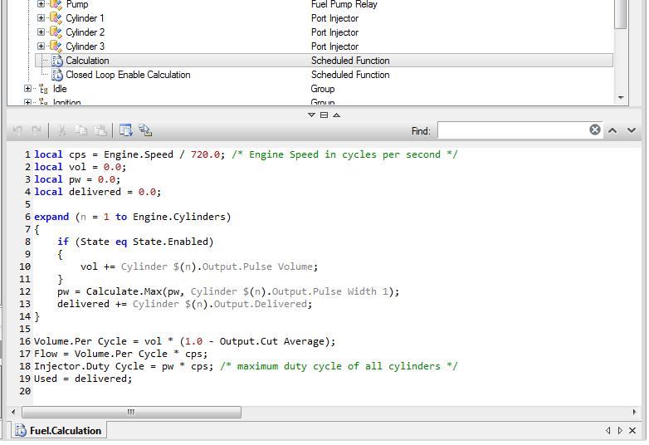Expand the Cylinder 2 tree node
This screenshot has height=445, width=649.
41,32
